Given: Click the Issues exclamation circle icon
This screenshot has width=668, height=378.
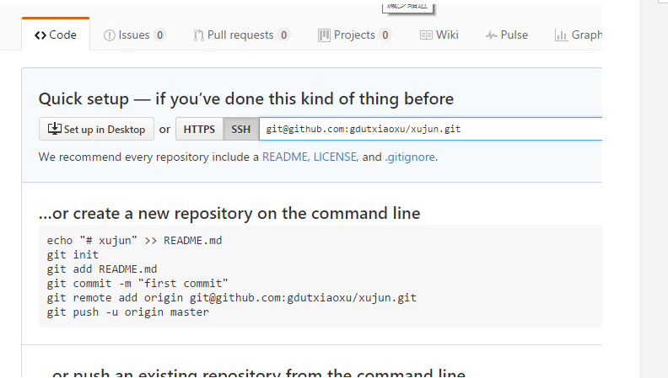Looking at the screenshot, I should [x=109, y=35].
